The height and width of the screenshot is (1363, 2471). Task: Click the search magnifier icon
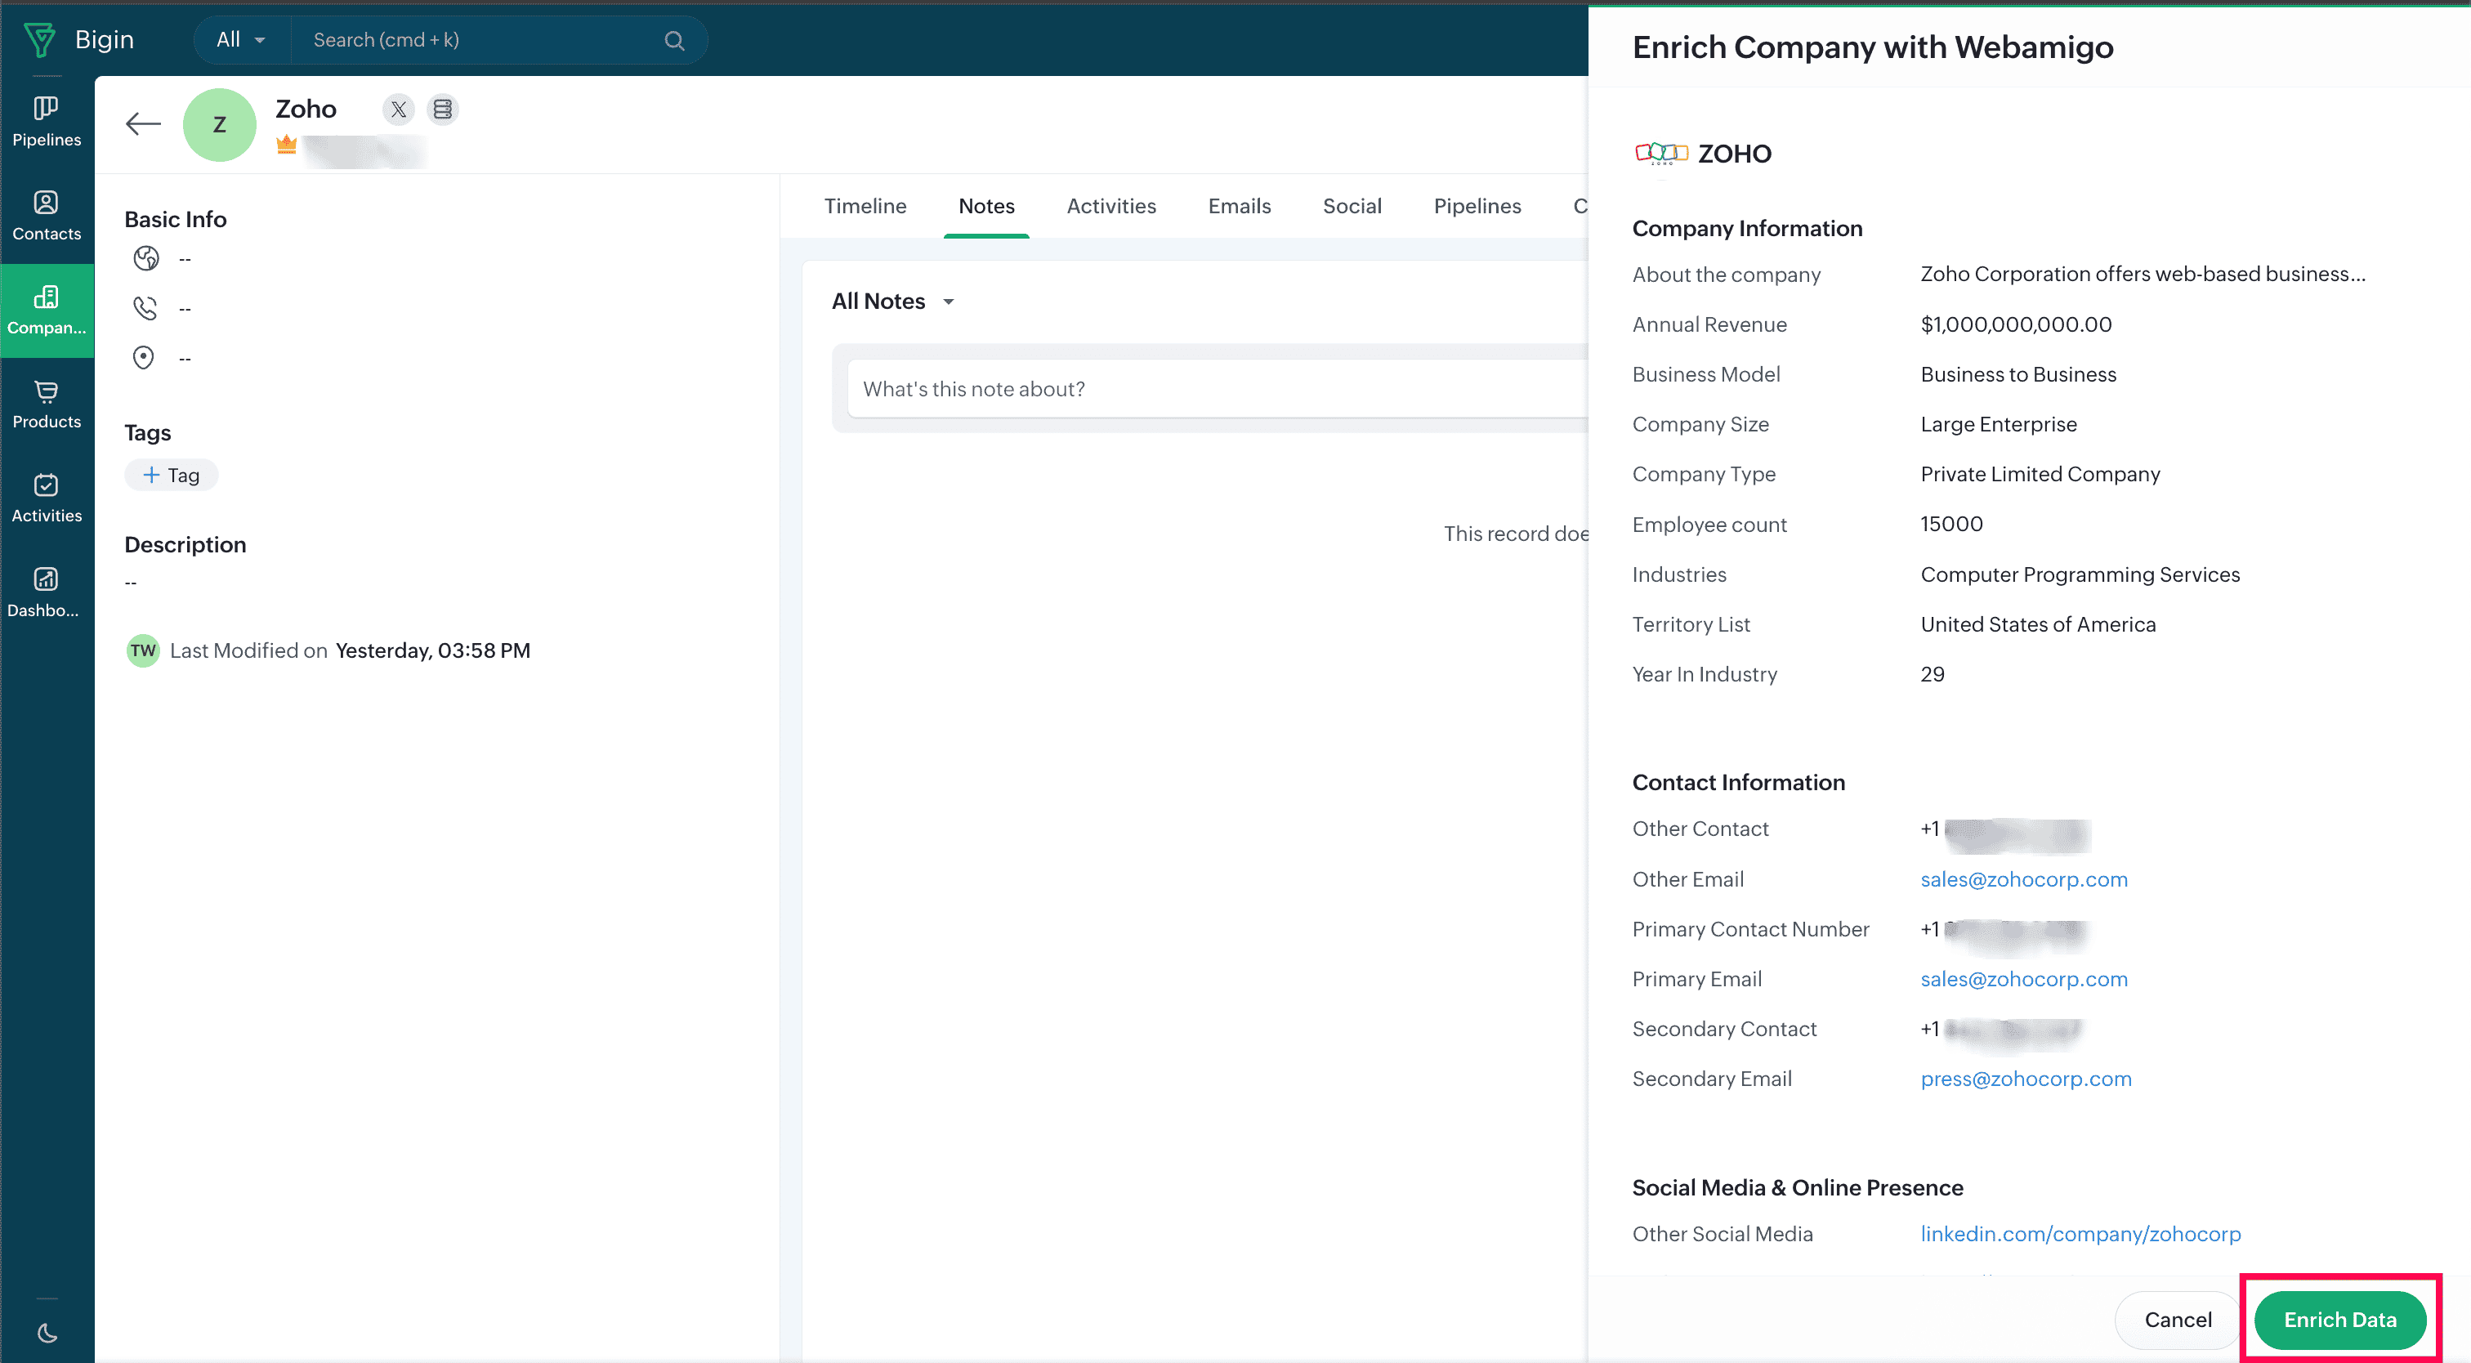[x=674, y=40]
